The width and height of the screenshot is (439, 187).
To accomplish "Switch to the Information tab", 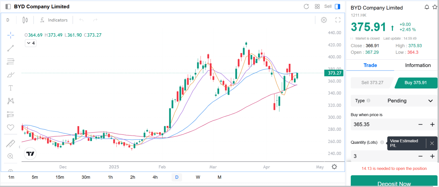I will [418, 65].
